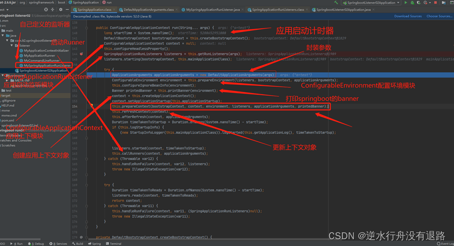This screenshot has height=246, width=454.
Task: Open the Terminal tool window
Action: click(x=113, y=244)
